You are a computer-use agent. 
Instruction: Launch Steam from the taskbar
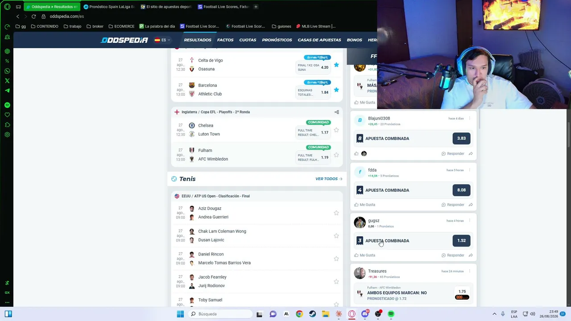coord(312,314)
